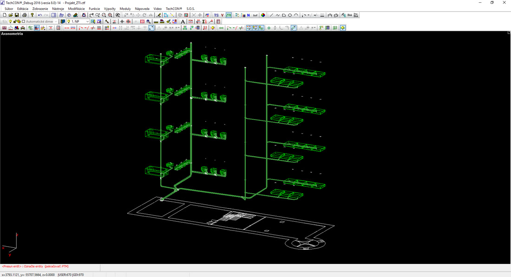The image size is (511, 277).
Task: Click the color wheel palette icon
Action: click(x=263, y=15)
